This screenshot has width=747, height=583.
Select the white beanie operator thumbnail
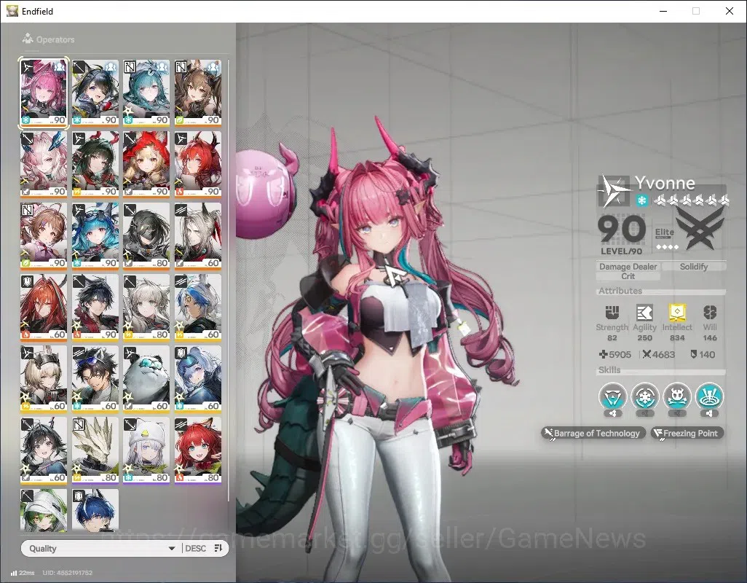pyautogui.click(x=146, y=450)
